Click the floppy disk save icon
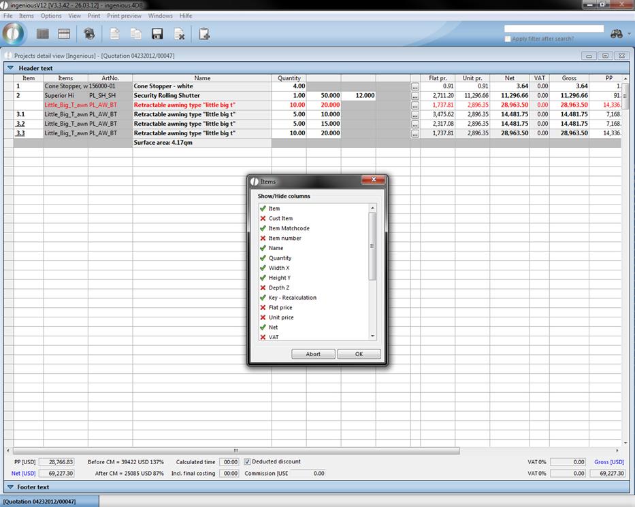This screenshot has height=507, width=635. click(x=157, y=34)
